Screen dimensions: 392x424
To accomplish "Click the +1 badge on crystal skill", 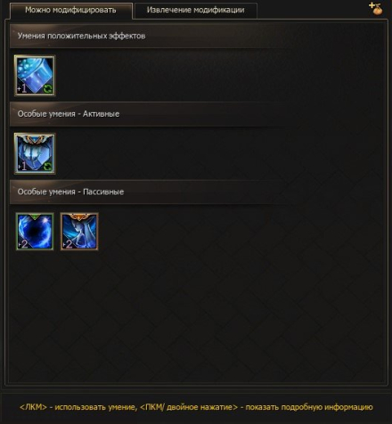I will [22, 88].
